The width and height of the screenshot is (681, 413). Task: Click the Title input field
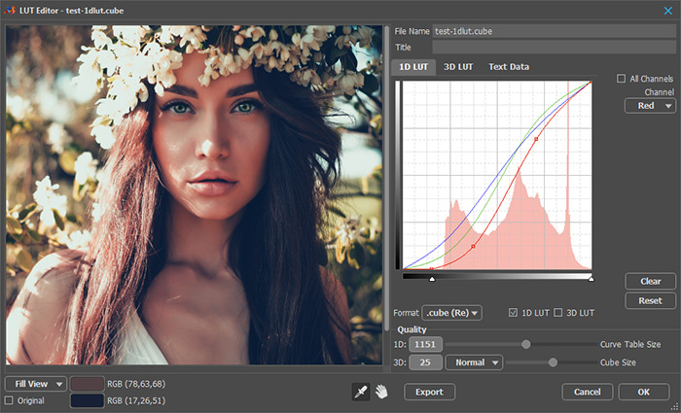555,48
